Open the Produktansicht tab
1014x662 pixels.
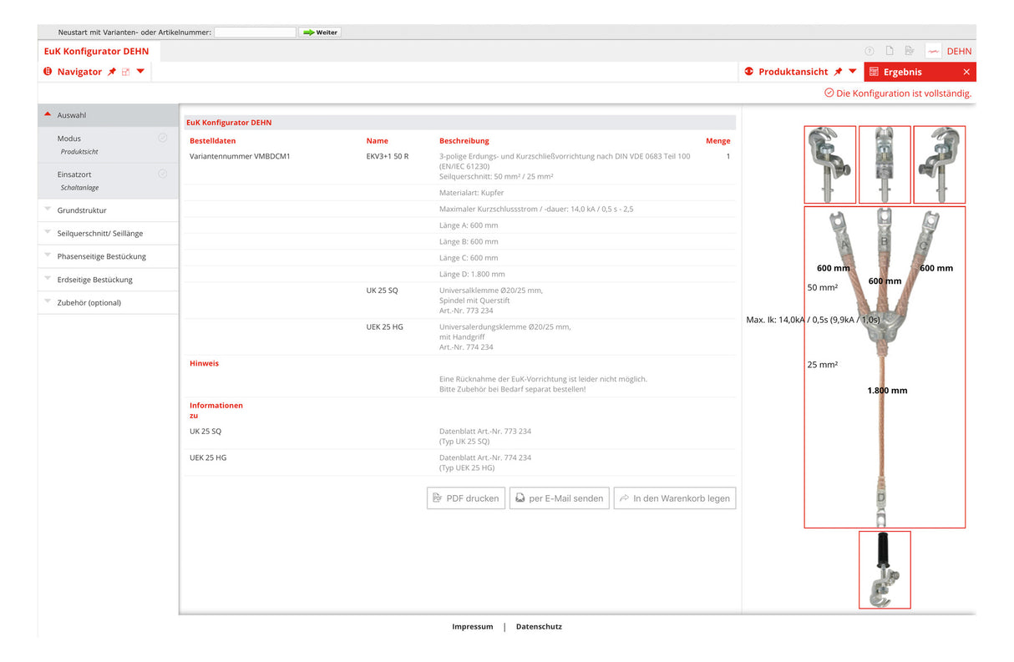800,72
